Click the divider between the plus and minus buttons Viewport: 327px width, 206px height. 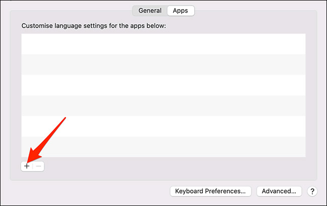(x=33, y=166)
